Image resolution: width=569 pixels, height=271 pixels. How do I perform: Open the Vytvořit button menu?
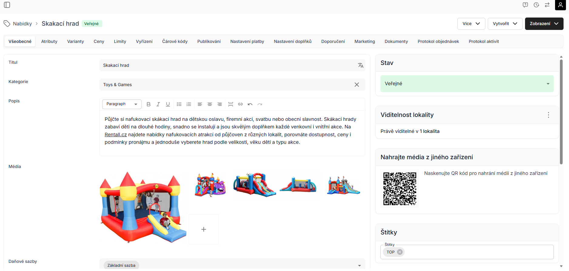pos(505,24)
